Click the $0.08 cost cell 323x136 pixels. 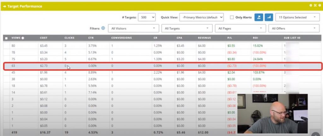[x=43, y=106]
